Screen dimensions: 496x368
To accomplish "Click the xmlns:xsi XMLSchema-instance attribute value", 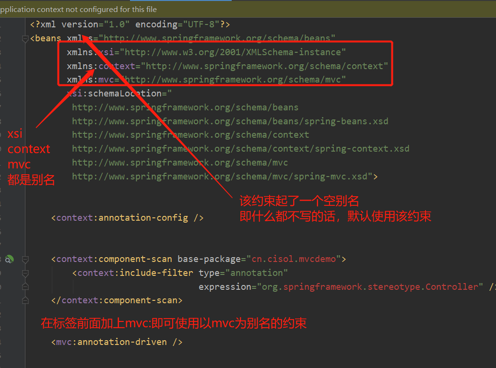I will [233, 52].
